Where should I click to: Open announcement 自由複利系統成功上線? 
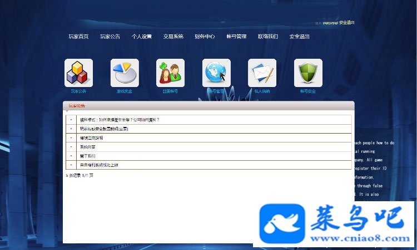99,165
